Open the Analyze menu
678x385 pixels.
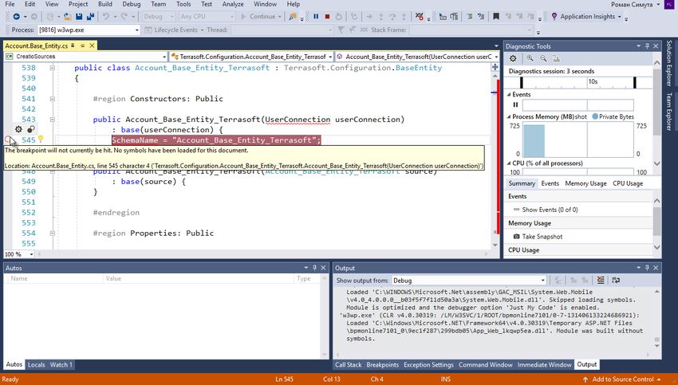pyautogui.click(x=233, y=4)
